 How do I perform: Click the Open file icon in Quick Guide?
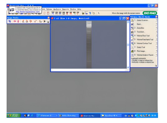pyautogui.click(x=132, y=24)
